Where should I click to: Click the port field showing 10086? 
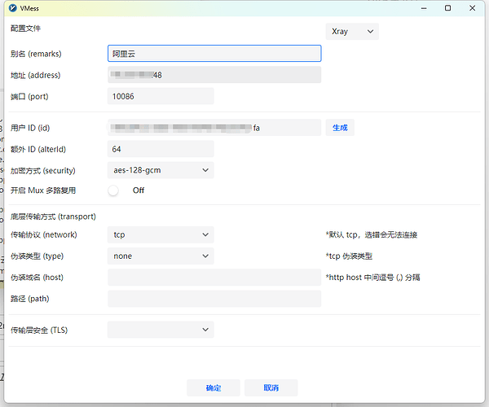[161, 96]
